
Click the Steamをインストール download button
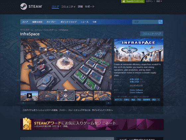[x=133, y=1]
